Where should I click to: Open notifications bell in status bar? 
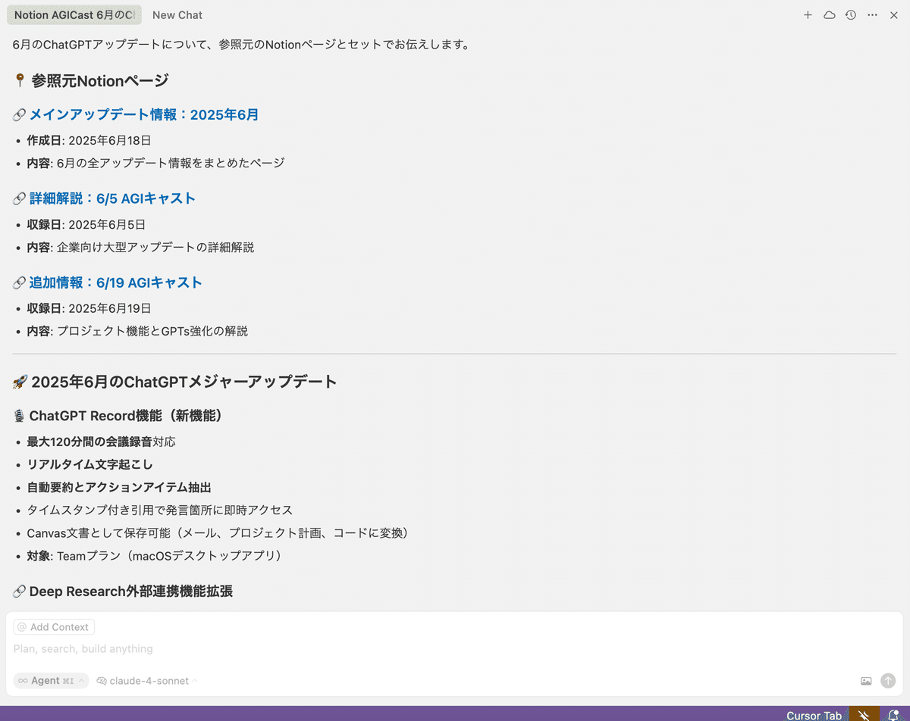pyautogui.click(x=894, y=714)
